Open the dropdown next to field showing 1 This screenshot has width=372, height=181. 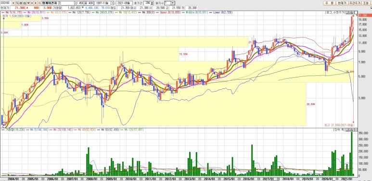pyautogui.click(x=173, y=3)
